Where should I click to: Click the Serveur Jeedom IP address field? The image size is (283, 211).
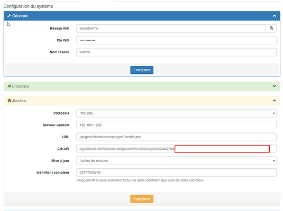[x=176, y=125]
